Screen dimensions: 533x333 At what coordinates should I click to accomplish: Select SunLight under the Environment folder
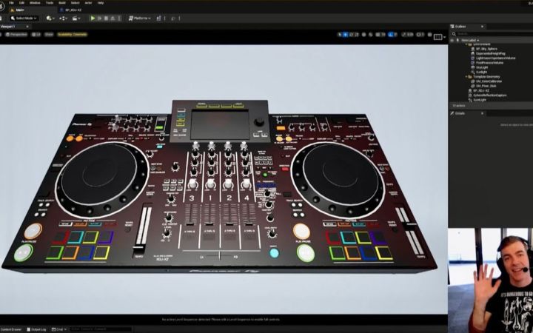coord(482,72)
